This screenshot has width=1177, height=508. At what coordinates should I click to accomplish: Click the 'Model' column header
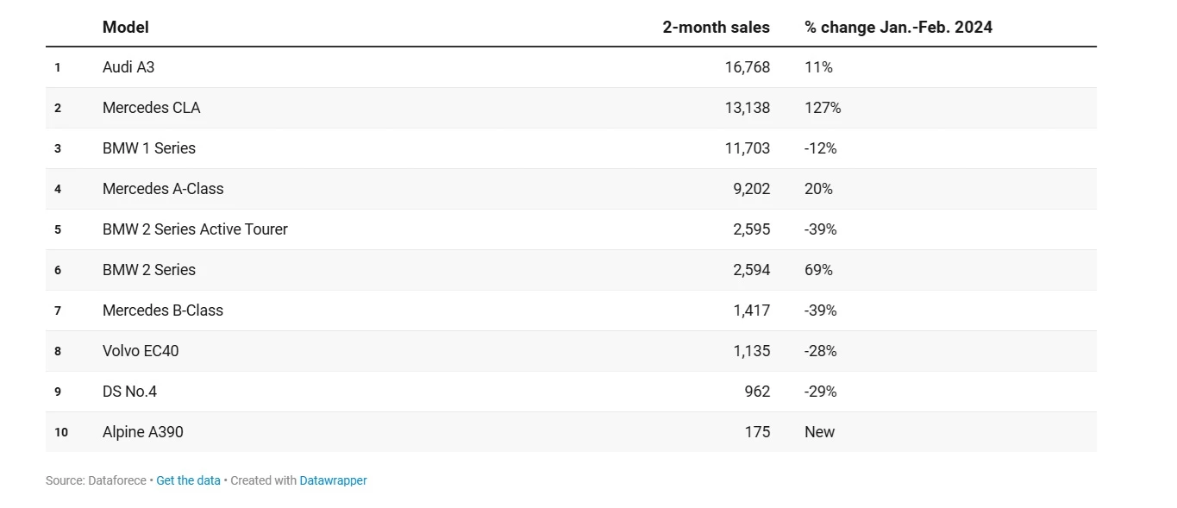(126, 27)
